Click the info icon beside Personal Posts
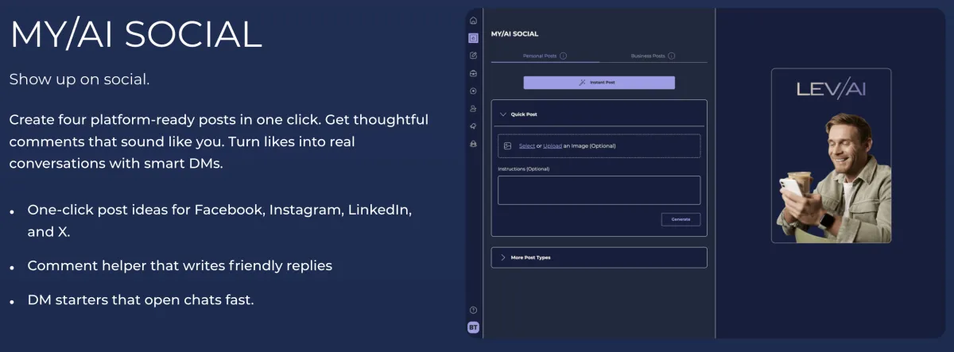Screen dimensions: 954x352 tap(563, 56)
